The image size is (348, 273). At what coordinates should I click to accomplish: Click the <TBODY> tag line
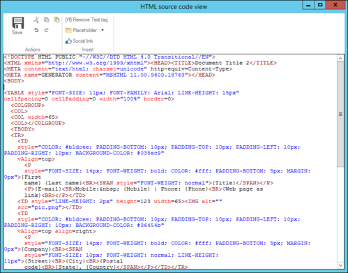click(x=22, y=129)
